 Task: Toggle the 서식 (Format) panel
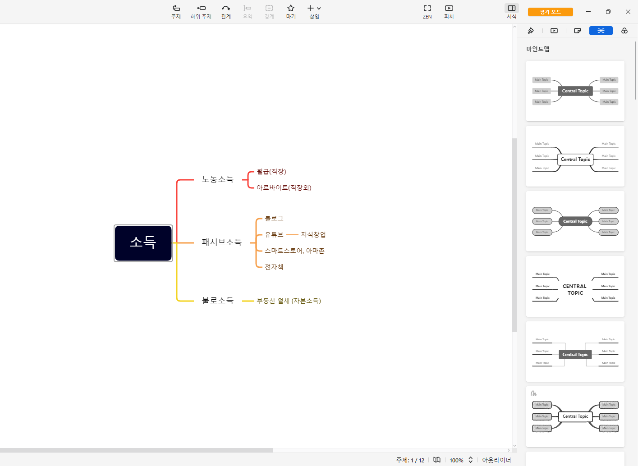(512, 12)
